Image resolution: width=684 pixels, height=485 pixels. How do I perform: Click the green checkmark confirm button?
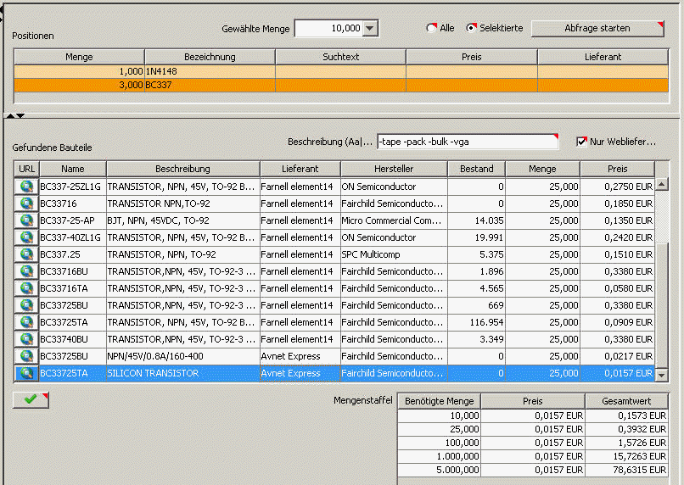point(31,399)
